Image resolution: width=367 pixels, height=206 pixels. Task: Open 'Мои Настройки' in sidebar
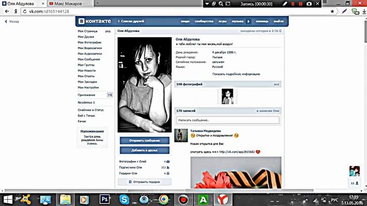[88, 88]
